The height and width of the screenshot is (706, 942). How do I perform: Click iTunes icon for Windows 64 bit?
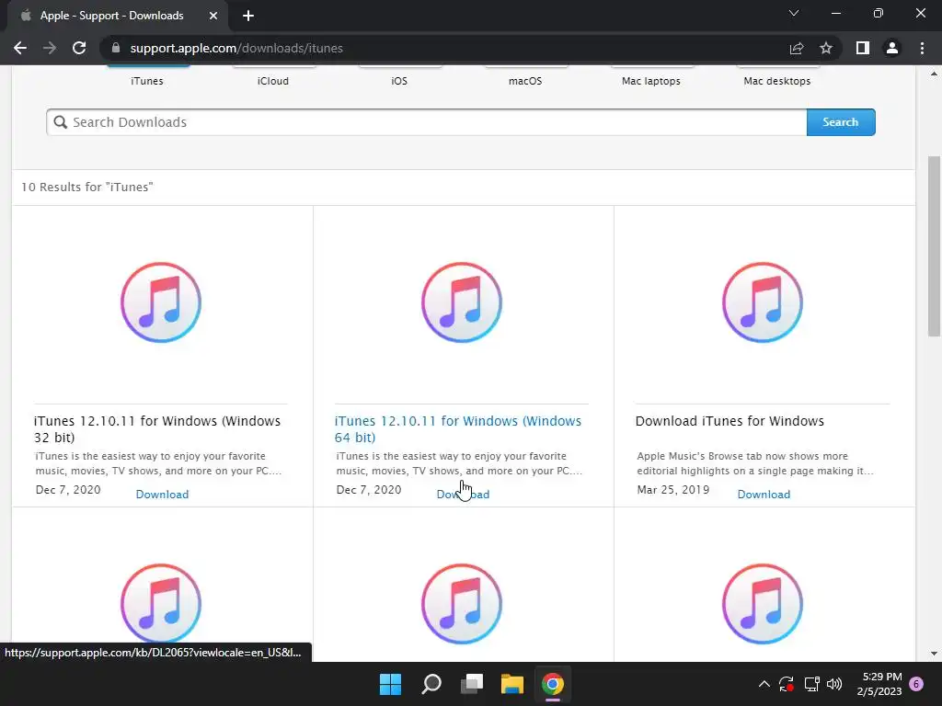click(462, 302)
